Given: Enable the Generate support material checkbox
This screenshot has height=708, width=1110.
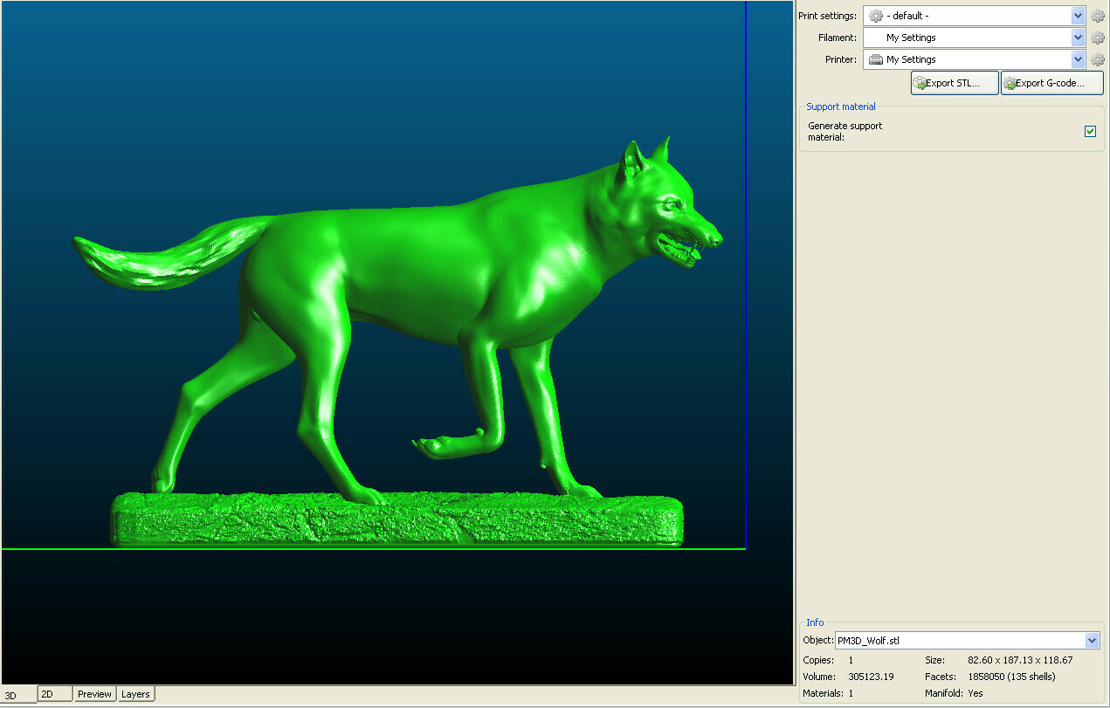Looking at the screenshot, I should (x=1090, y=131).
